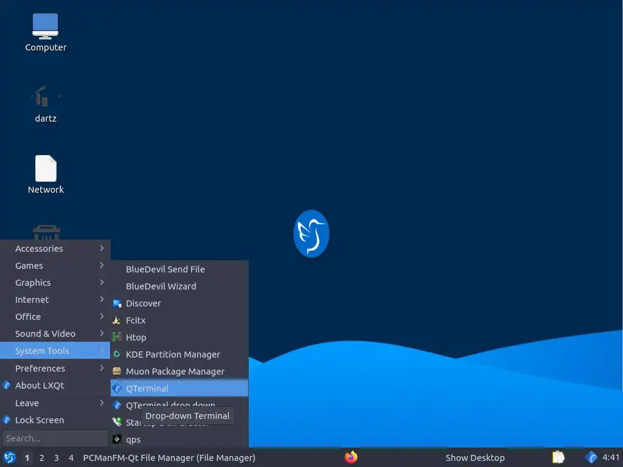623x467 pixels.
Task: Click the 'About LXQt' label
Action: 40,385
